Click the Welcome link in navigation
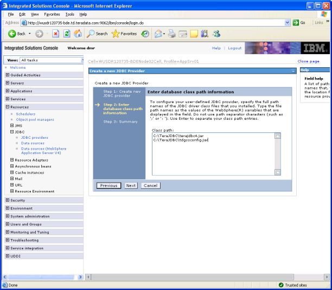 click(18, 67)
